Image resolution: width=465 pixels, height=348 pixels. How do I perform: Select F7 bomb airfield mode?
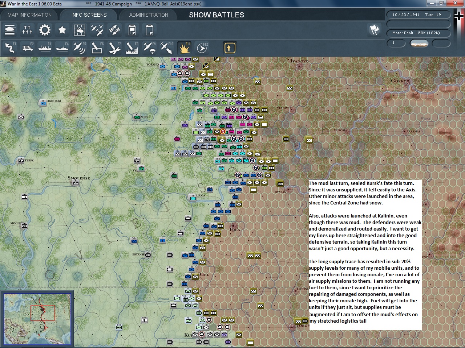(114, 47)
